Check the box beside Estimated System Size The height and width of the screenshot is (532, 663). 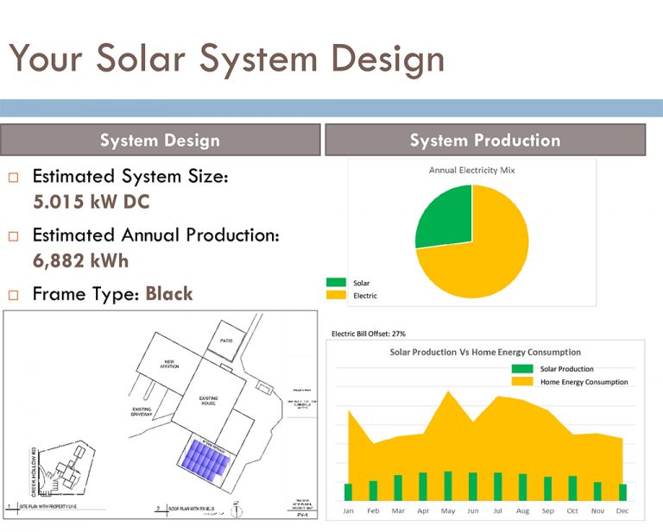click(13, 178)
